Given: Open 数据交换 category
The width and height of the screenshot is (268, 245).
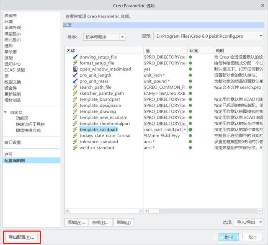Looking at the screenshot, I should coord(13,82).
